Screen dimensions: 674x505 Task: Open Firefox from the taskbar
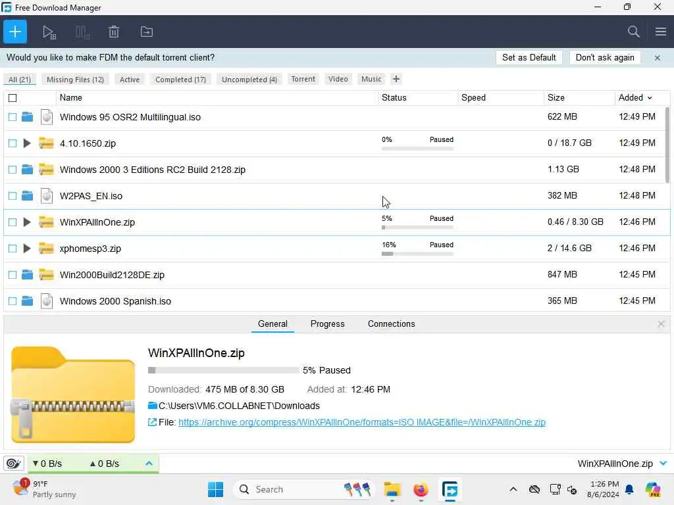click(x=421, y=489)
